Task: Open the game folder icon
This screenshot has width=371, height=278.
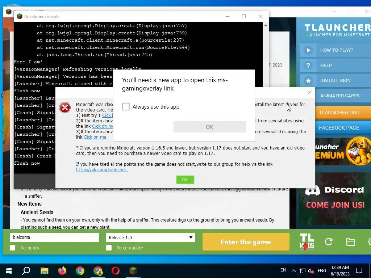Action: 350,242
